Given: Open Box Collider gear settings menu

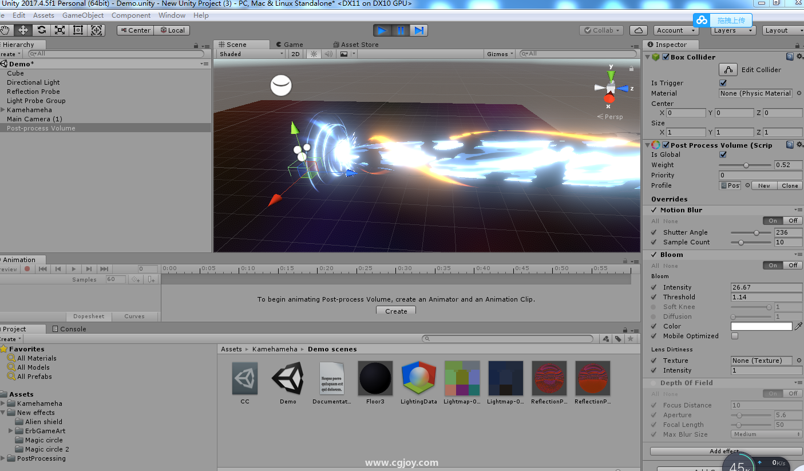Looking at the screenshot, I should coord(799,57).
